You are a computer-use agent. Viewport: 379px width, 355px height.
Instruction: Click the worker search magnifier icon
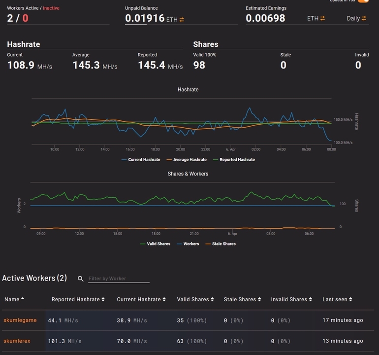coord(81,279)
